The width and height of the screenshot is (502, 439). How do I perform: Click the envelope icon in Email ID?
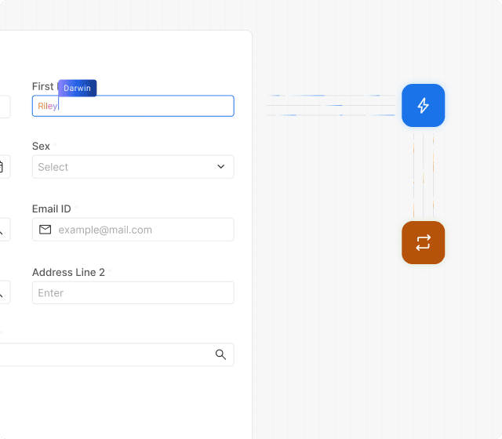[x=45, y=230]
